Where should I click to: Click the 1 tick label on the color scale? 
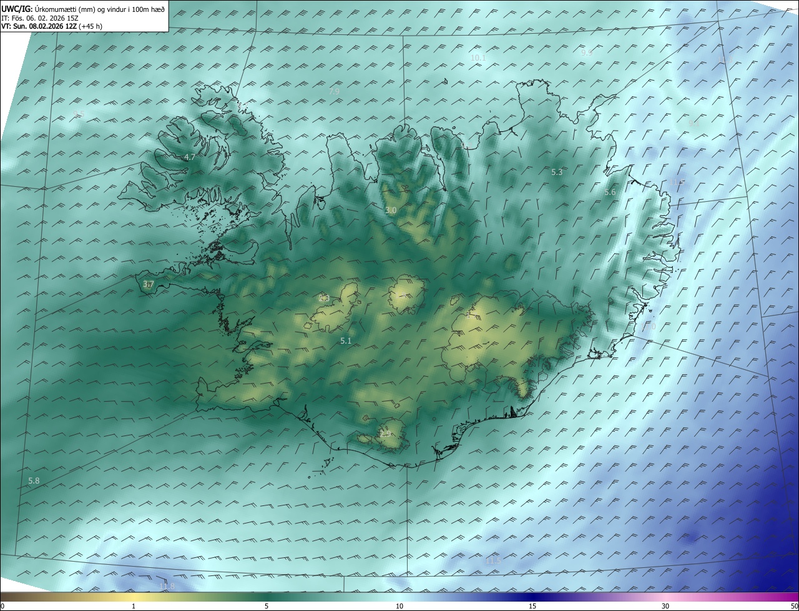tap(134, 606)
